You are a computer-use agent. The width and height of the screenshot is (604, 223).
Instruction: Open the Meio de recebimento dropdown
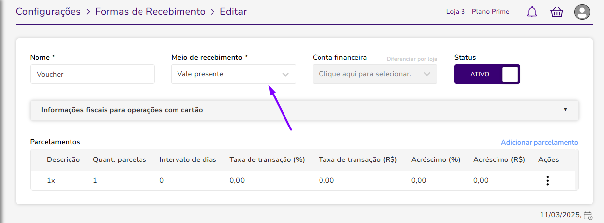click(234, 74)
